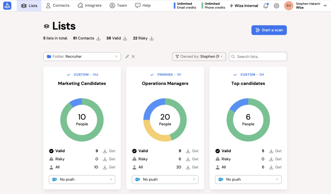Click the SH user avatar

coord(289,6)
